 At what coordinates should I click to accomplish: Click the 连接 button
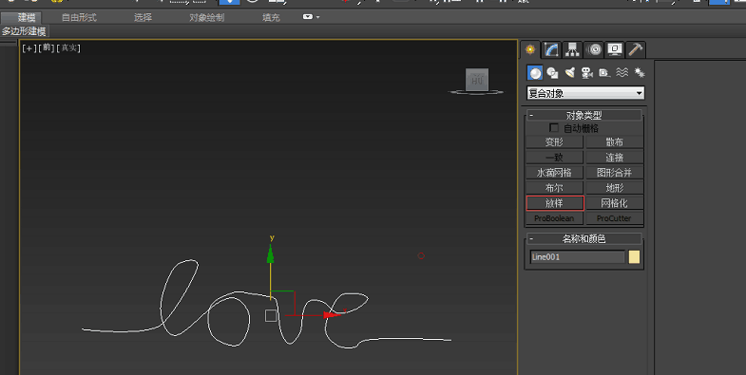(614, 158)
